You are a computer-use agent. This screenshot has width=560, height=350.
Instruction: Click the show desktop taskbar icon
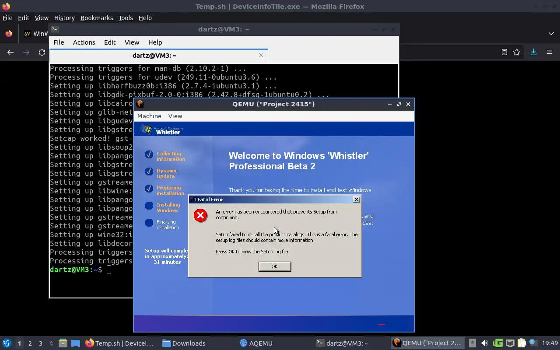[76, 343]
